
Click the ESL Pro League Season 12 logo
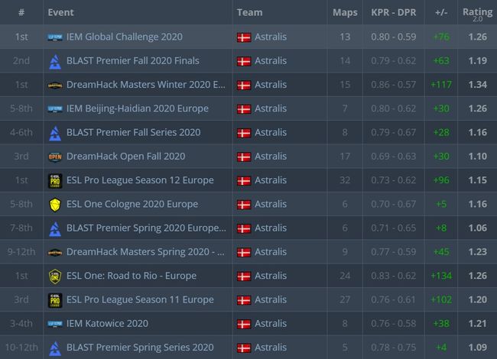pyautogui.click(x=54, y=180)
